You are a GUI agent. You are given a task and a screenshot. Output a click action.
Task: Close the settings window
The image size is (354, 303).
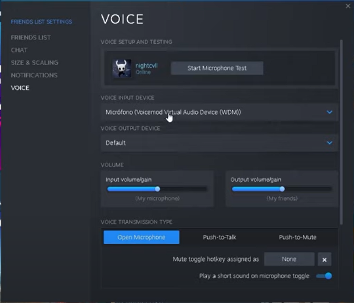pyautogui.click(x=348, y=6)
